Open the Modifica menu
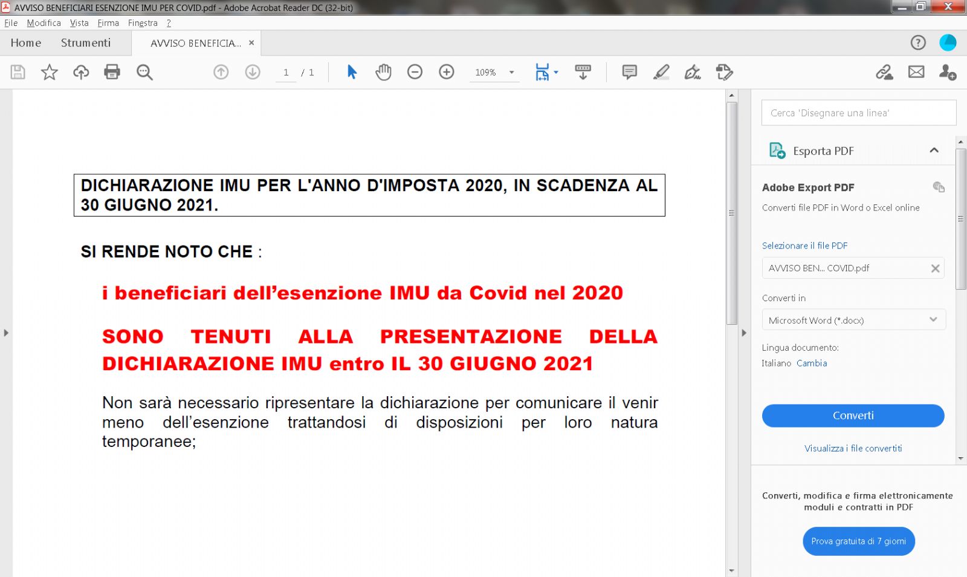 (x=44, y=23)
